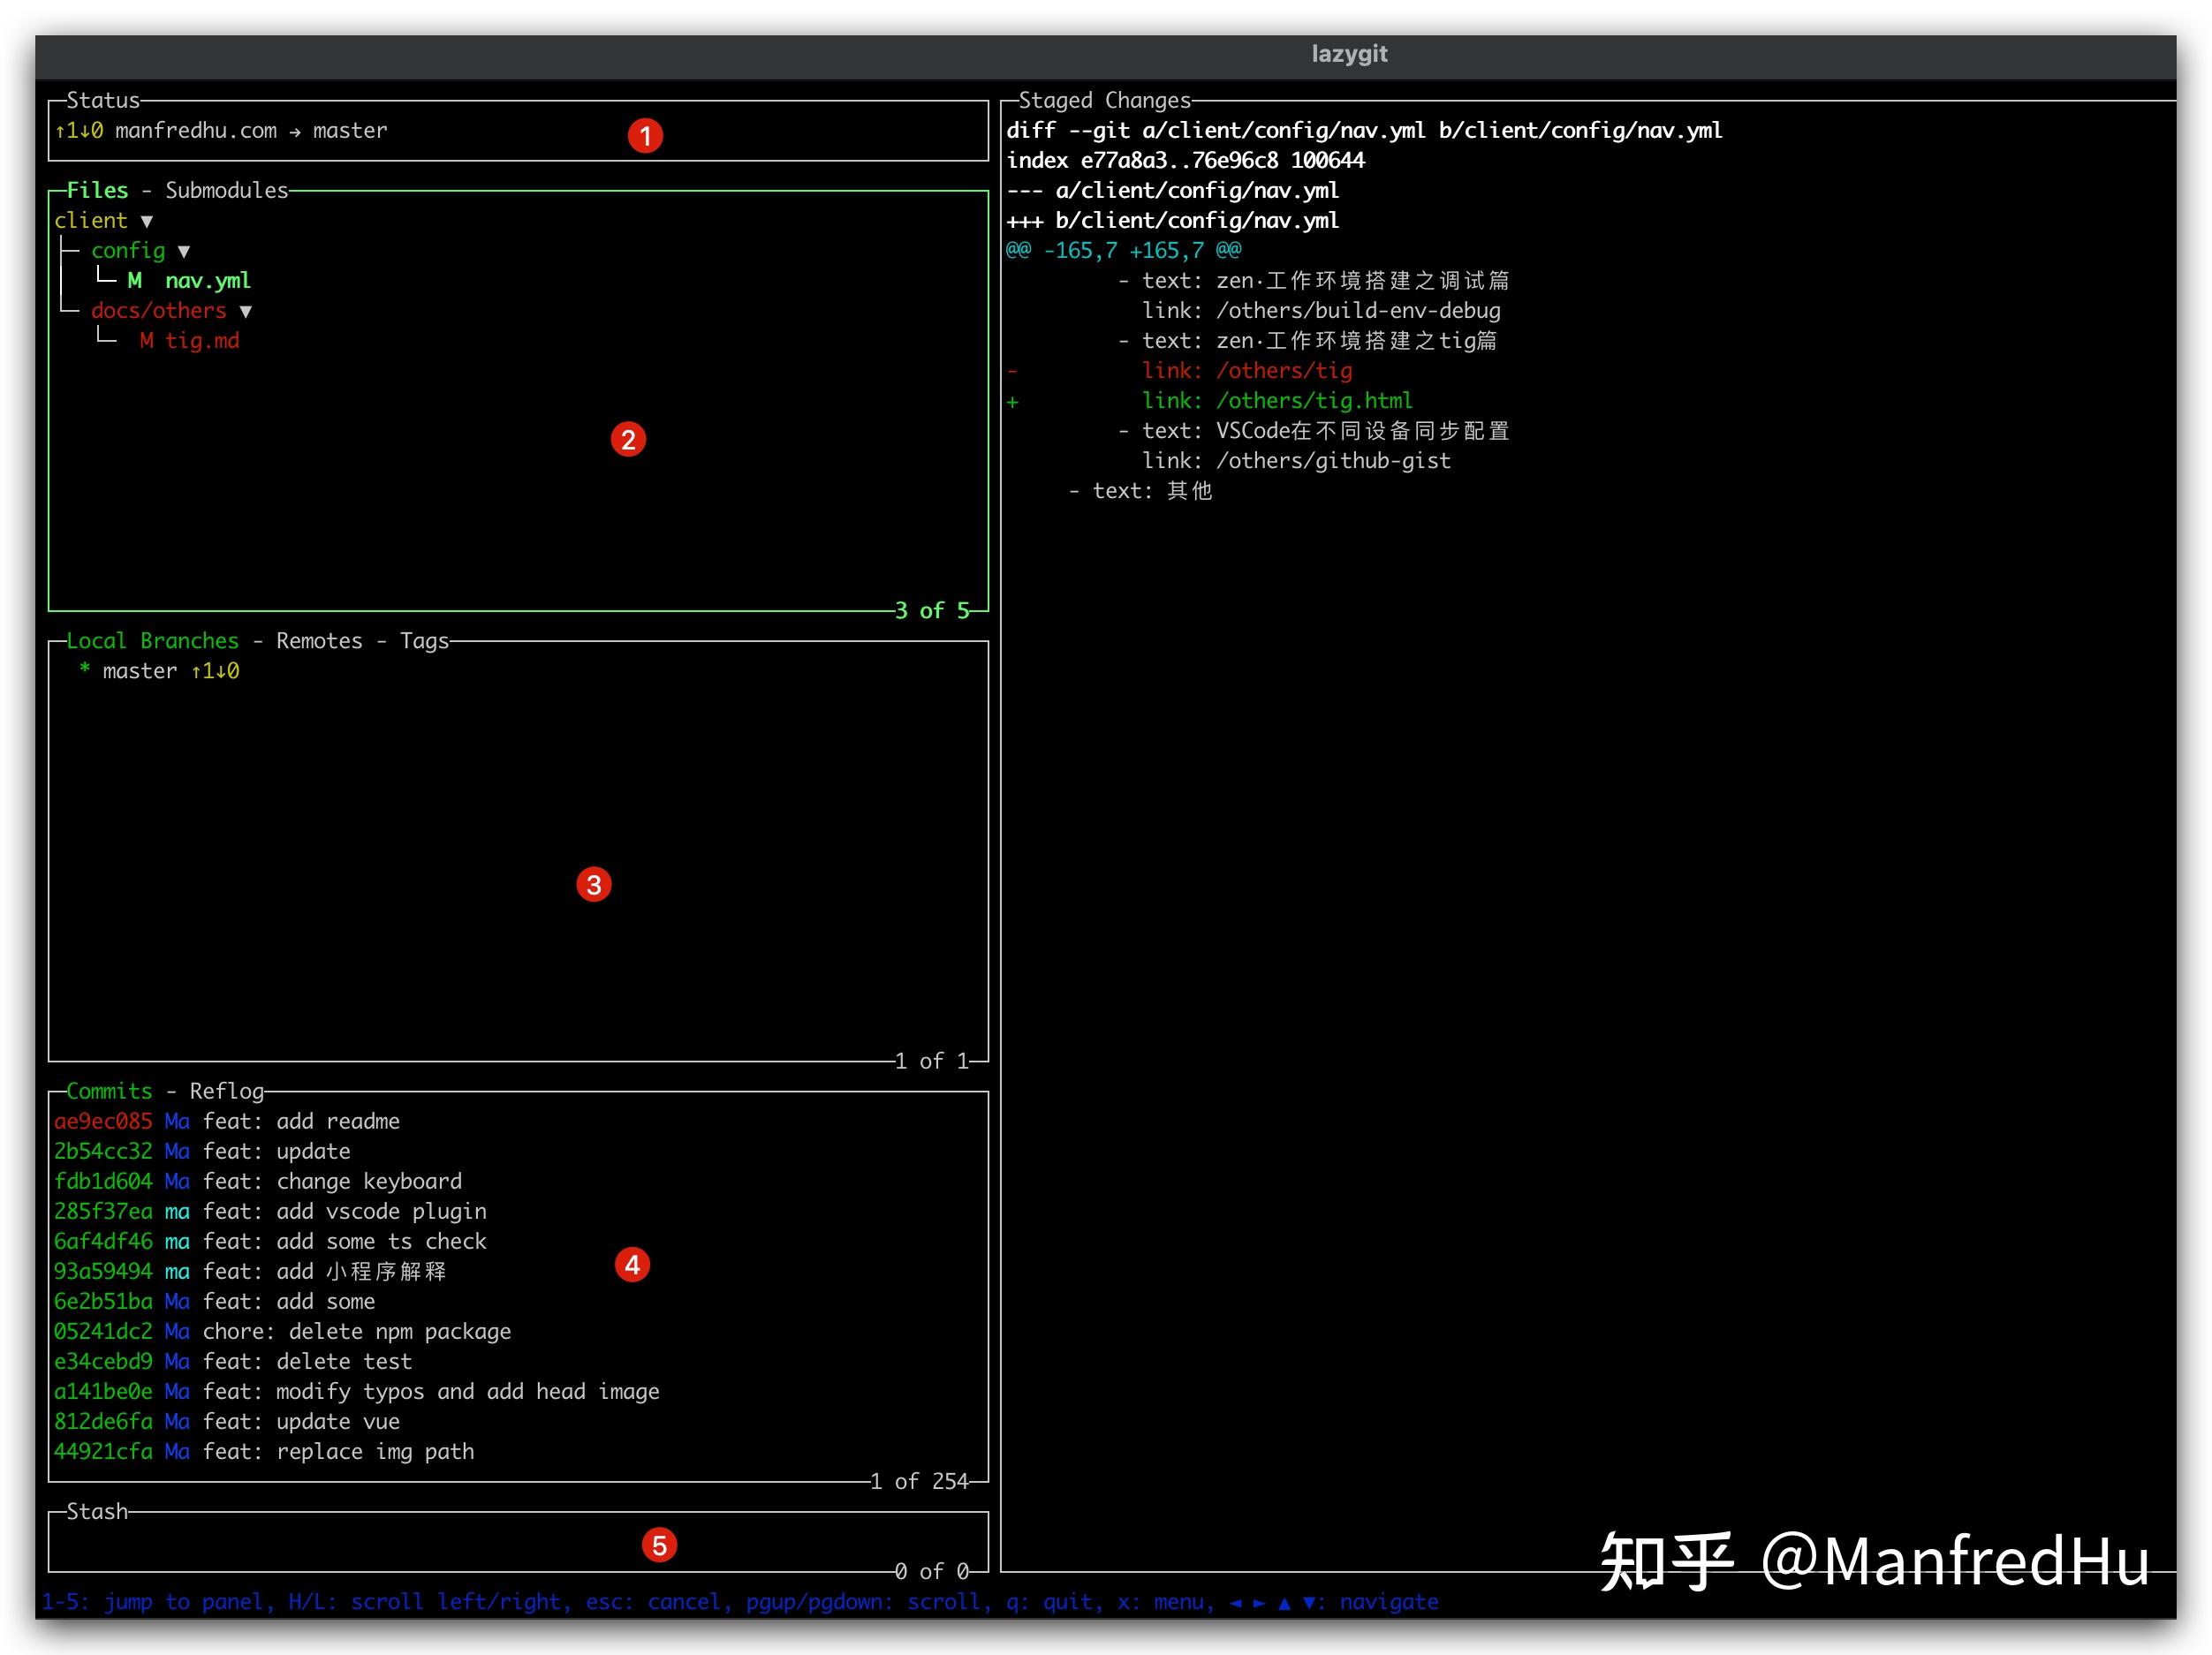Click the red number 3 badge
The width and height of the screenshot is (2212, 1655).
[x=594, y=884]
